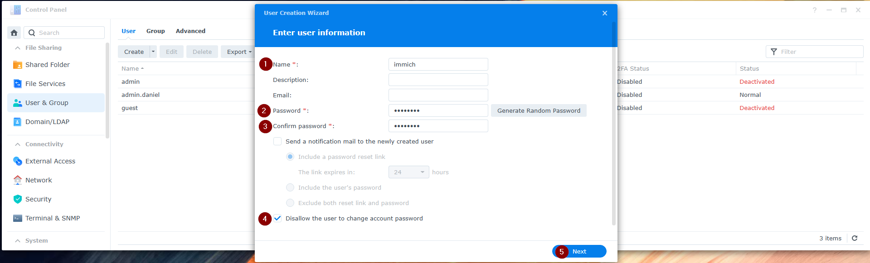Click the Email input field

(x=438, y=95)
